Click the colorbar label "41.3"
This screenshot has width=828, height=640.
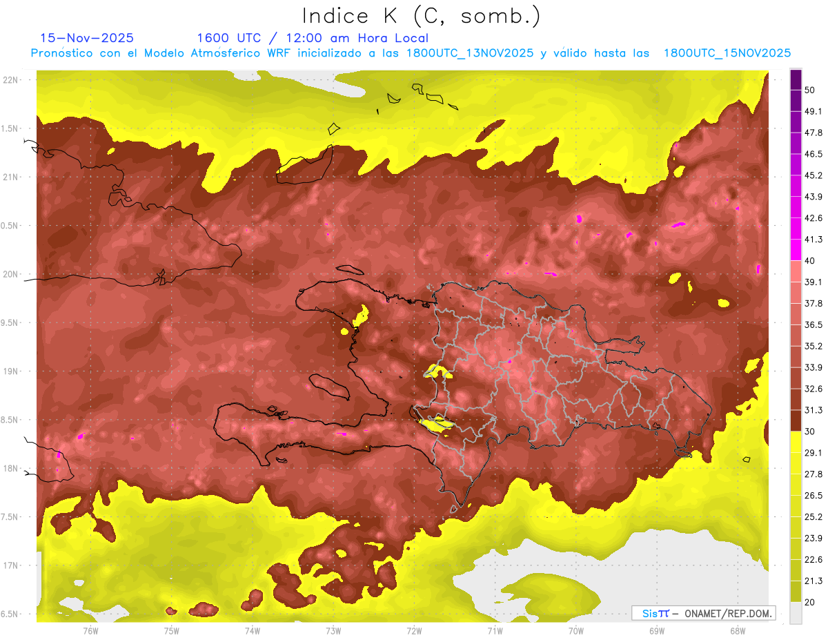pos(814,240)
